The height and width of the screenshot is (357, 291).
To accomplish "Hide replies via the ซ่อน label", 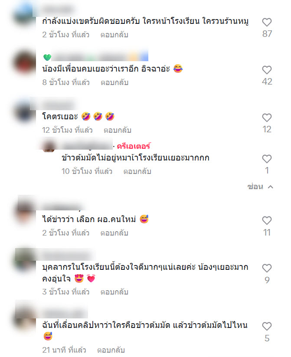I will coord(255,187).
